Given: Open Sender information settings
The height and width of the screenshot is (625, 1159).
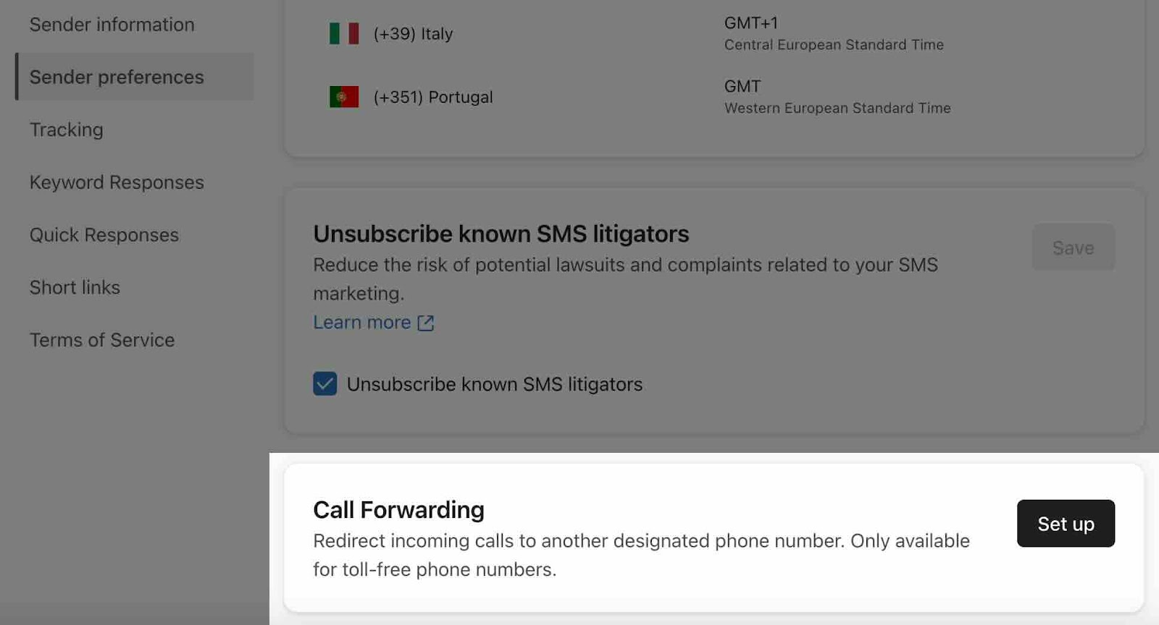Looking at the screenshot, I should [x=112, y=24].
